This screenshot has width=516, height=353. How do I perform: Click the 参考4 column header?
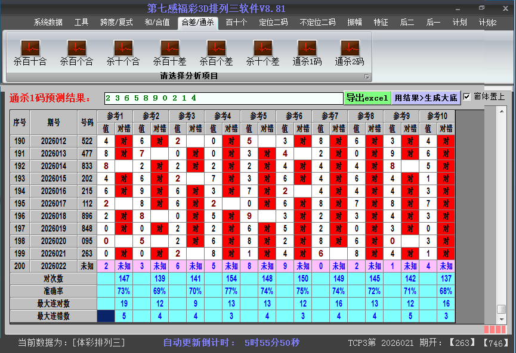click(x=223, y=115)
